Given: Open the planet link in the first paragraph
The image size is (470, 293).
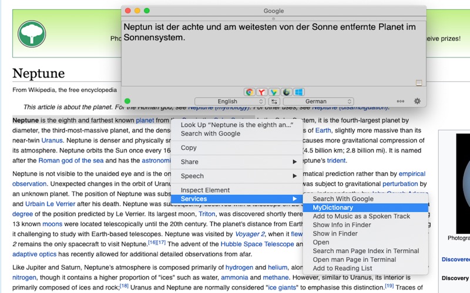Looking at the screenshot, I should [145, 121].
